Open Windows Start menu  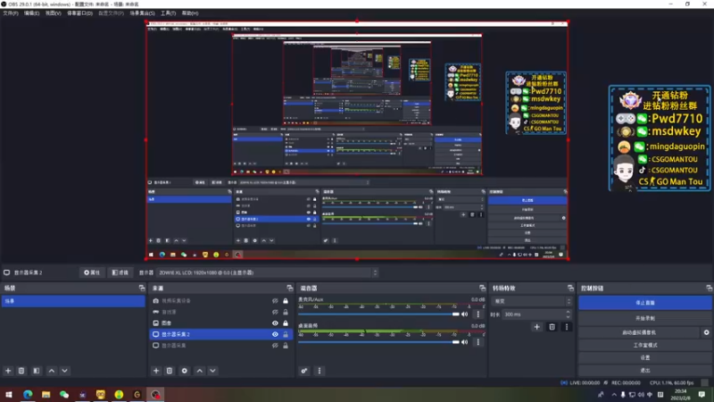(x=9, y=394)
